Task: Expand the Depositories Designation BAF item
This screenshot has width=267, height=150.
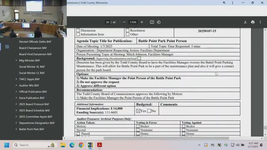Action: pos(16,123)
